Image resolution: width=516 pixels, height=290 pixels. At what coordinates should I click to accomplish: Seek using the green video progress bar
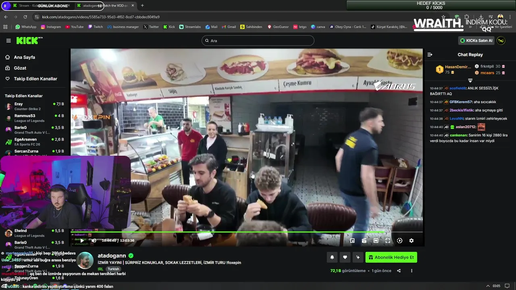247,232
